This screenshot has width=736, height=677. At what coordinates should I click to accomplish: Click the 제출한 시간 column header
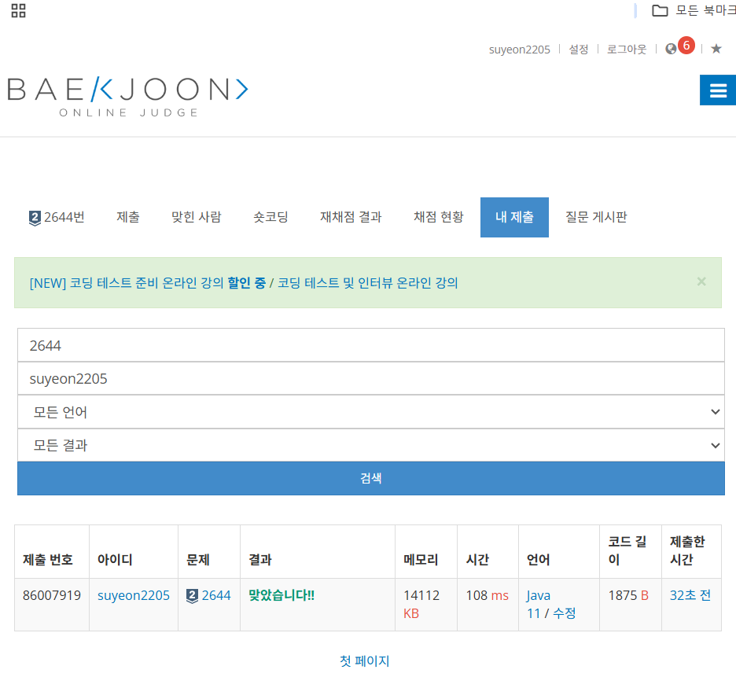pyautogui.click(x=687, y=550)
